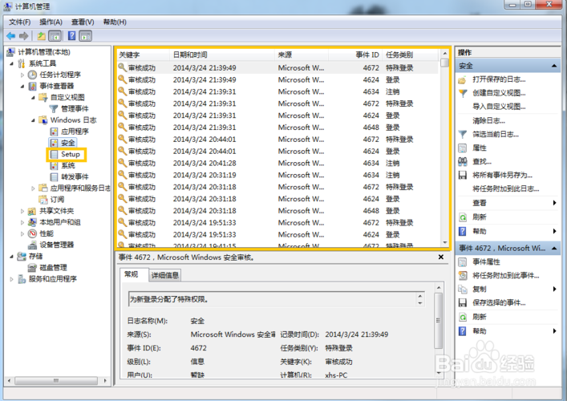Screen dimensions: 567x401
Task: Select 系统 log in tree
Action: (x=67, y=165)
